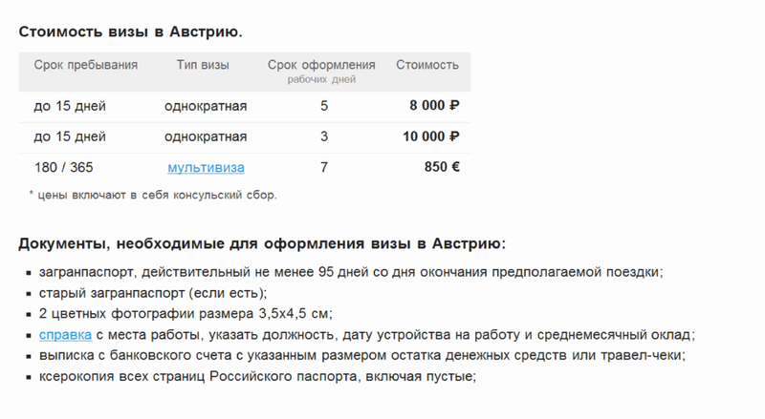
Task: Click однократная in the first table row
Action: 206,106
